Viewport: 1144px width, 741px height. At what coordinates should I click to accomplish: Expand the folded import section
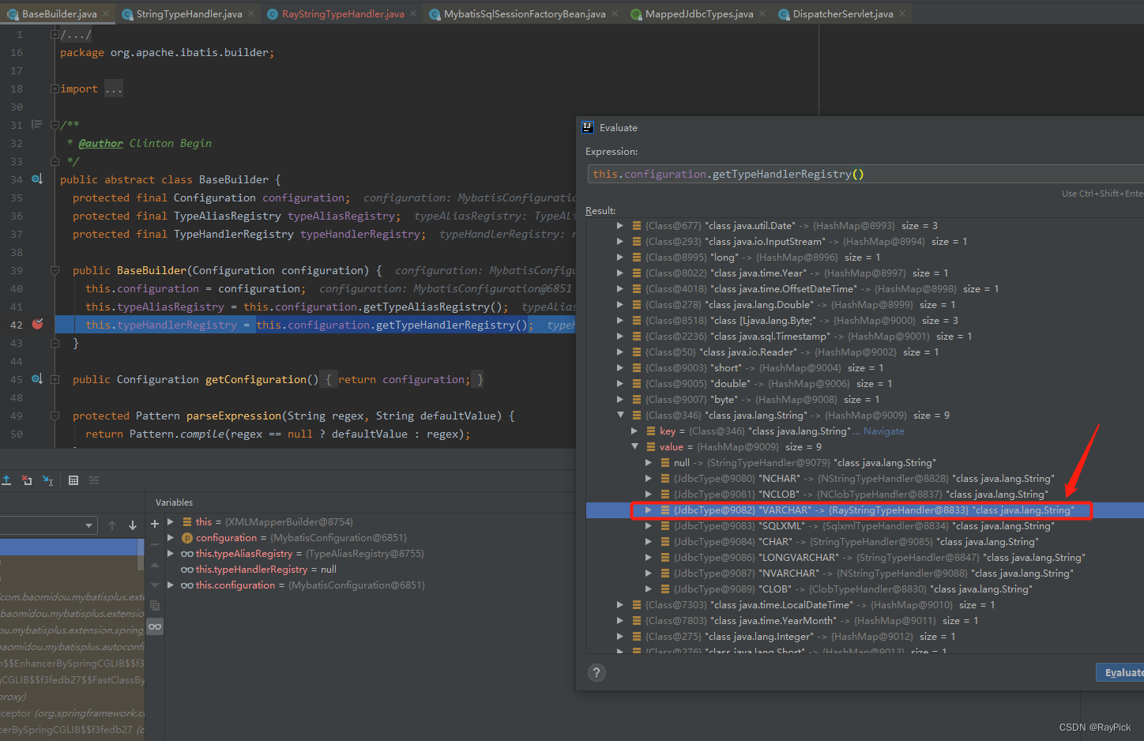pos(55,88)
